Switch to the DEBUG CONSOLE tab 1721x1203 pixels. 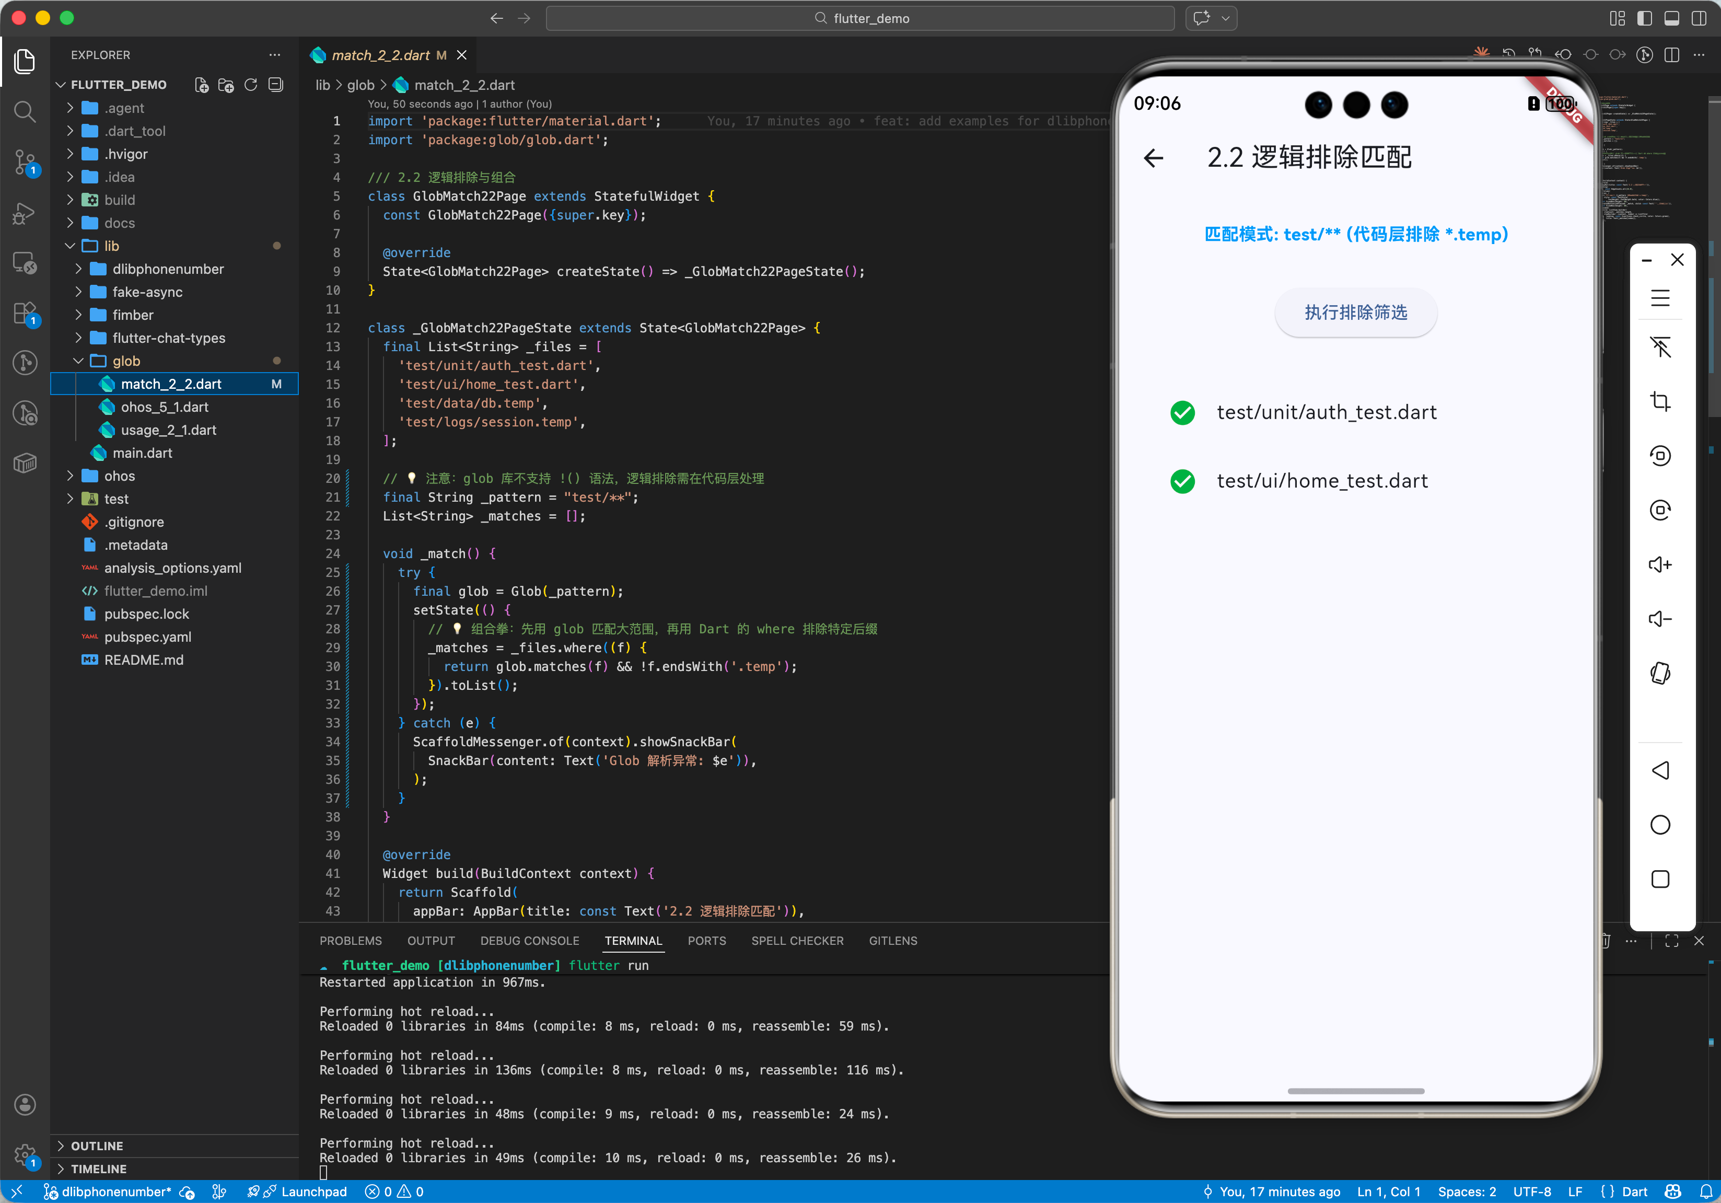[529, 941]
